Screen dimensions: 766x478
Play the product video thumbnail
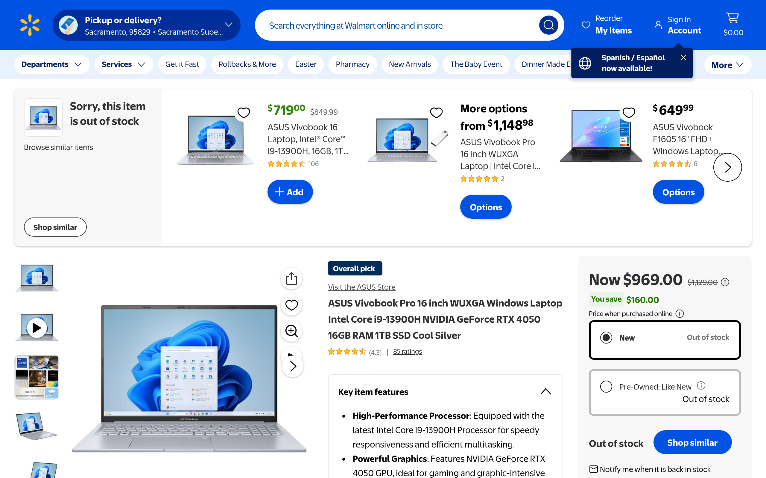tap(37, 327)
